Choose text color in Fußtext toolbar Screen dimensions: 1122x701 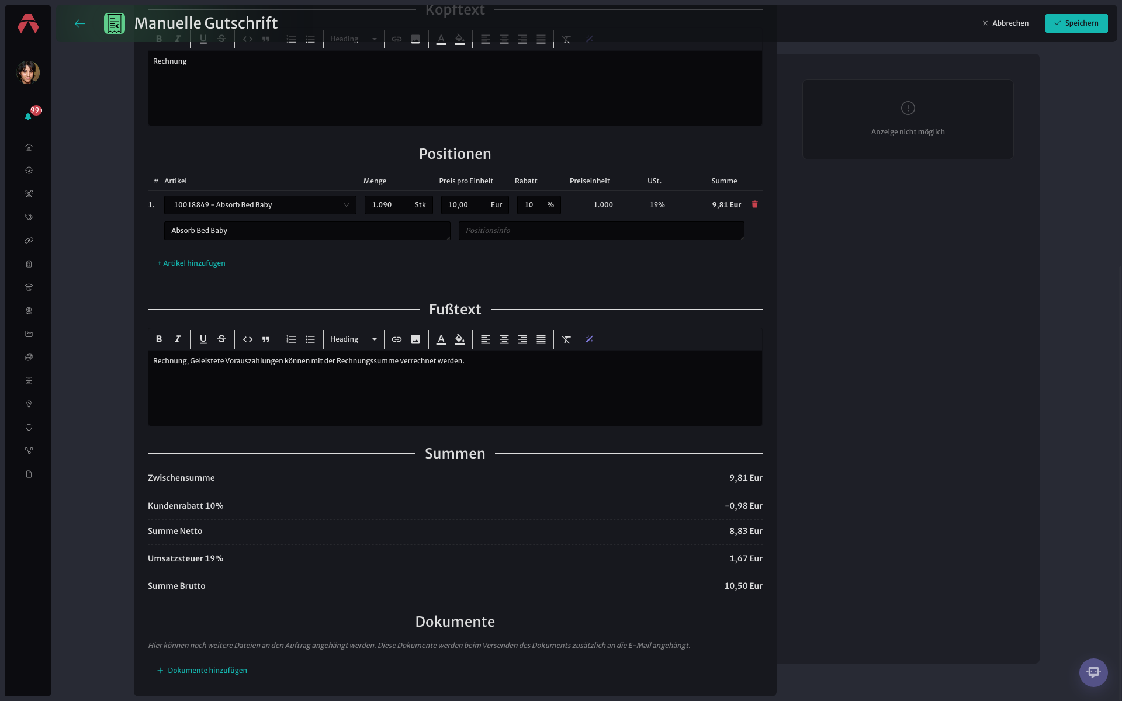(441, 339)
